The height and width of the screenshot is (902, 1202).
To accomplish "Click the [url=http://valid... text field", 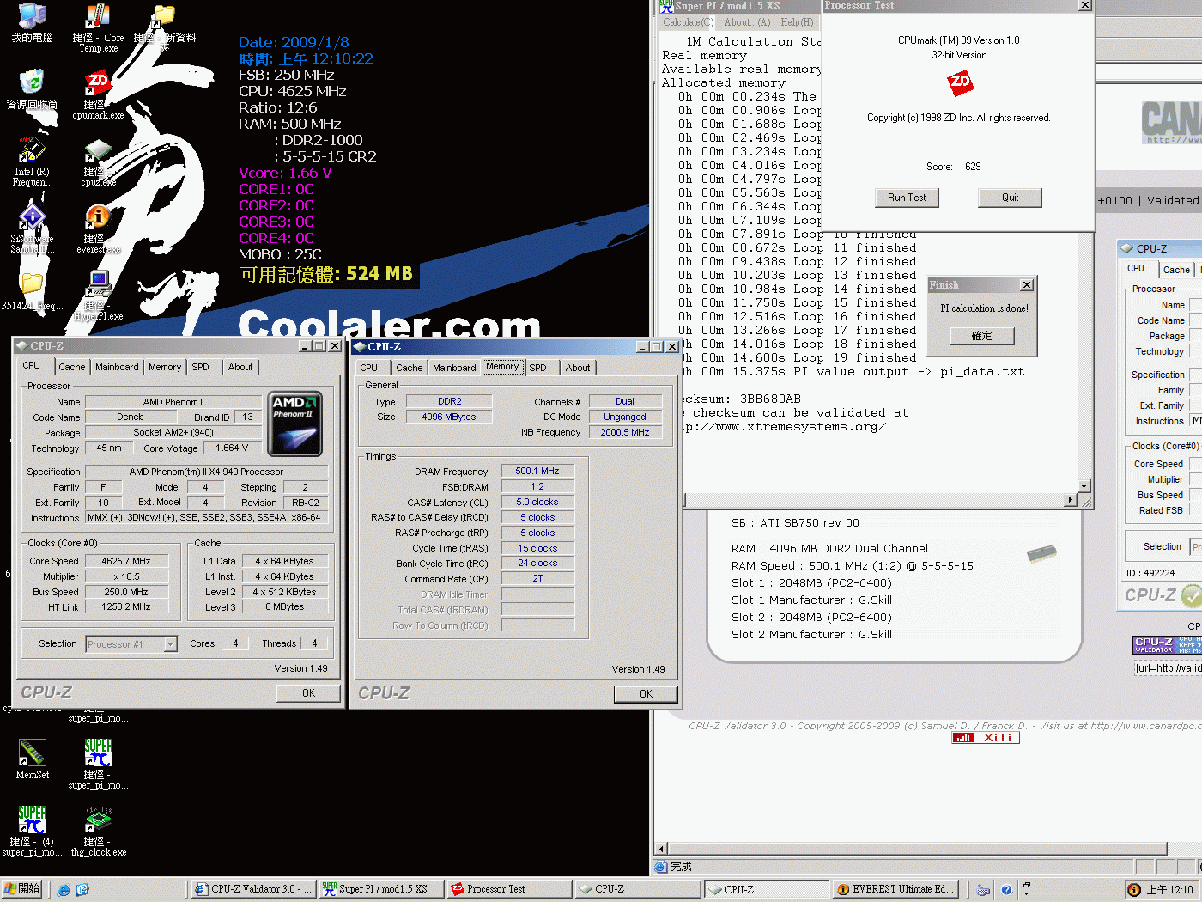I will [1168, 668].
